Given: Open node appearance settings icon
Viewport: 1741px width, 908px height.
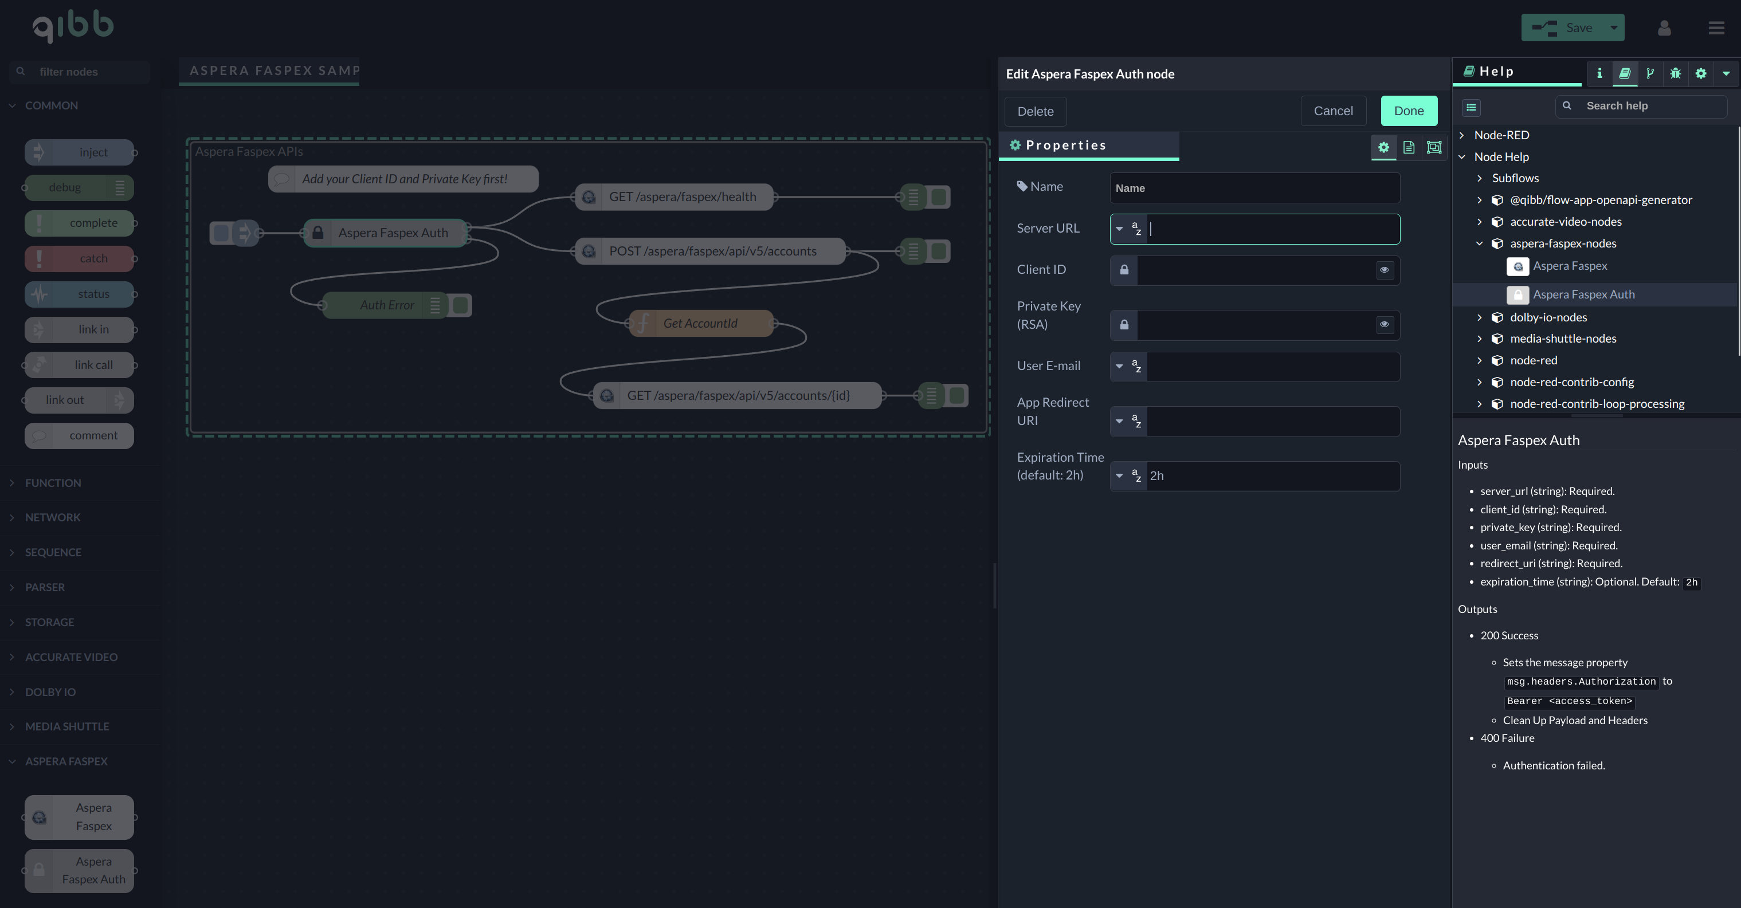Looking at the screenshot, I should 1433,147.
